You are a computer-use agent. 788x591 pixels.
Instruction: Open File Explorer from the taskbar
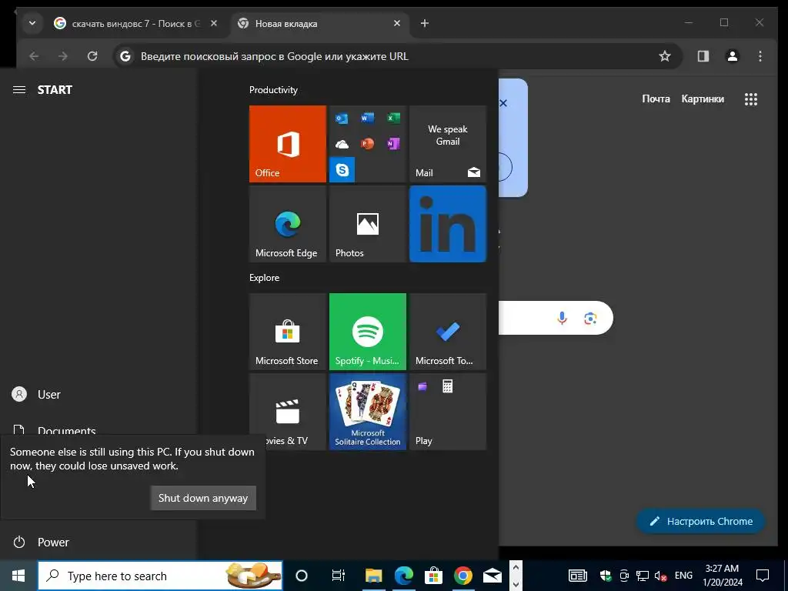click(x=374, y=576)
